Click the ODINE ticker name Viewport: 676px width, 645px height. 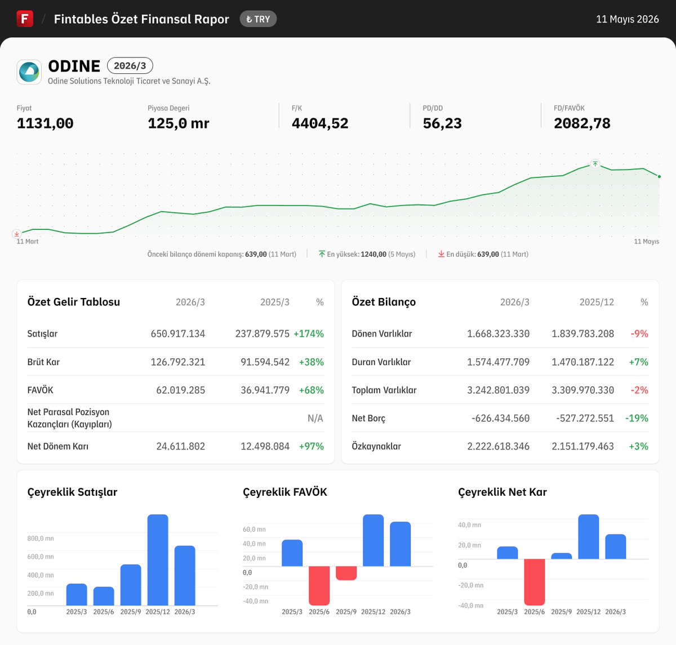pyautogui.click(x=74, y=66)
